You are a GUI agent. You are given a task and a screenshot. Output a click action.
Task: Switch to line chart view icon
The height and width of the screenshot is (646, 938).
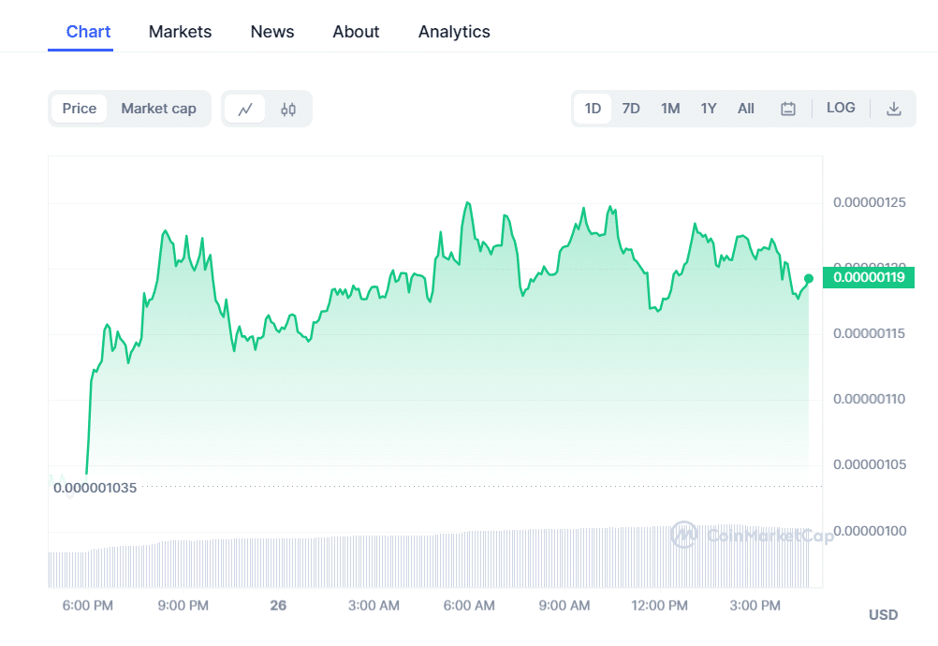pyautogui.click(x=245, y=109)
